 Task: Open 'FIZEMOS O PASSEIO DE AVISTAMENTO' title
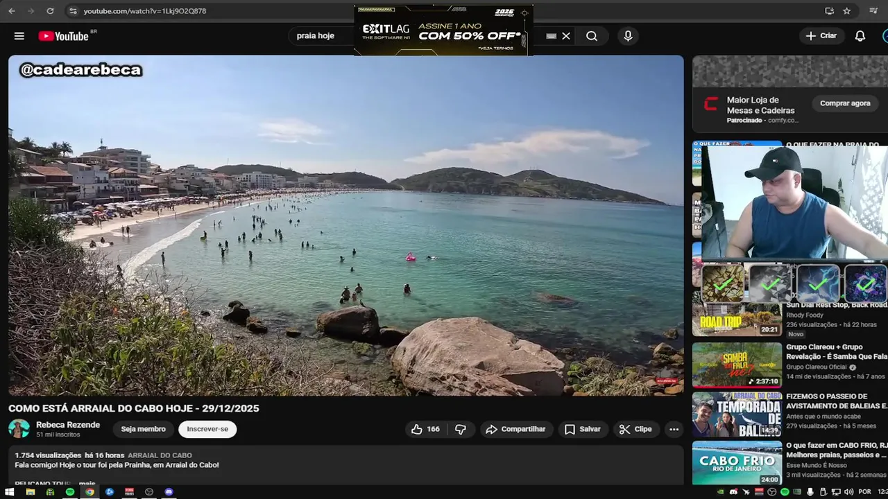tap(836, 401)
